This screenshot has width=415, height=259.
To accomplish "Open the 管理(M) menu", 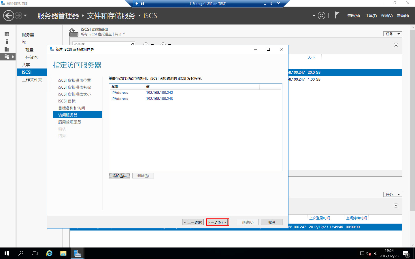I will coord(353,16).
